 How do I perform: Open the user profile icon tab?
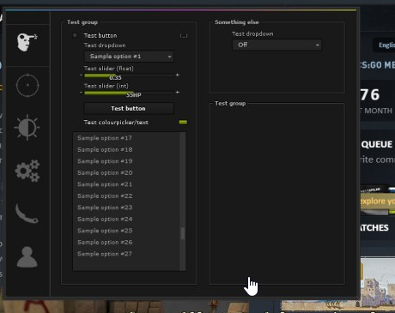click(27, 256)
